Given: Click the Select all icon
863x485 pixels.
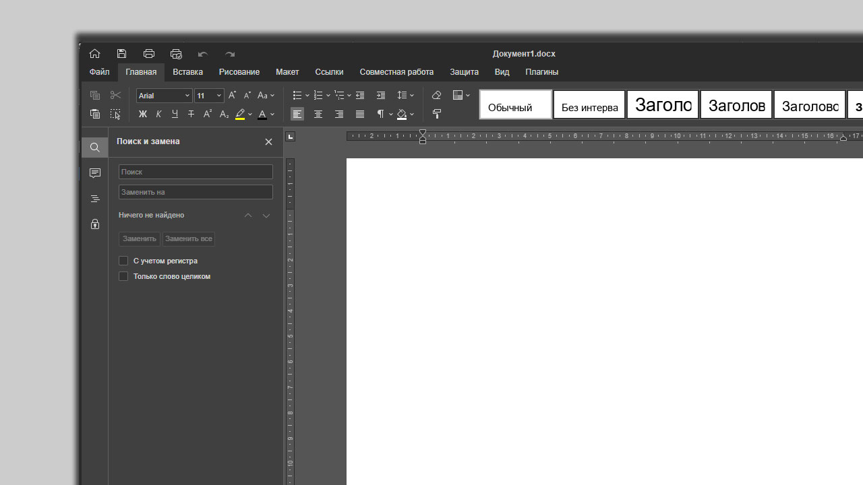Looking at the screenshot, I should point(115,115).
